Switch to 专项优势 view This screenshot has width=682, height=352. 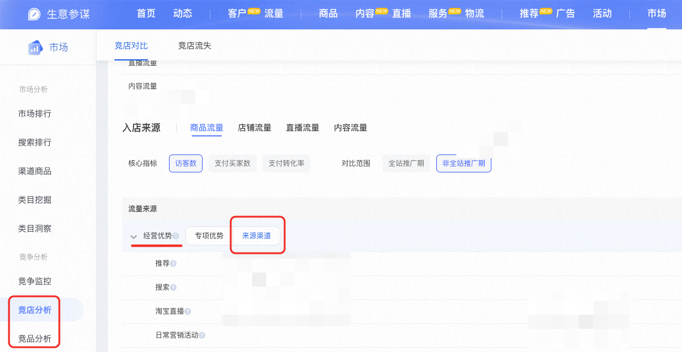click(209, 236)
